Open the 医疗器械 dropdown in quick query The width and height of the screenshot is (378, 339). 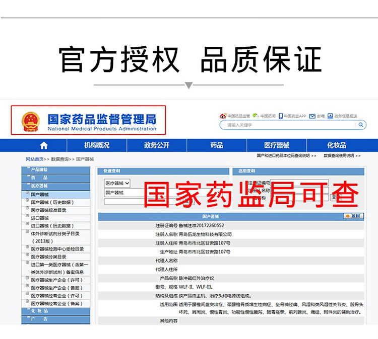[x=117, y=183]
